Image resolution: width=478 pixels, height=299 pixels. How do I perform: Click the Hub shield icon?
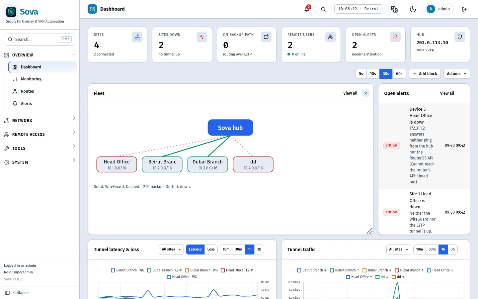point(460,37)
